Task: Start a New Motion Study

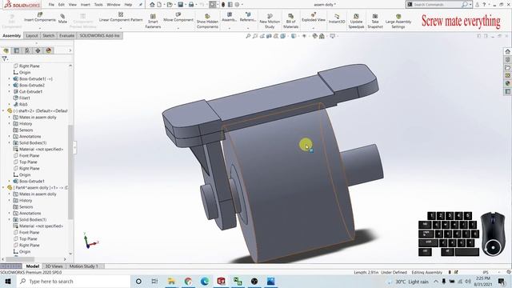Action: pyautogui.click(x=270, y=22)
